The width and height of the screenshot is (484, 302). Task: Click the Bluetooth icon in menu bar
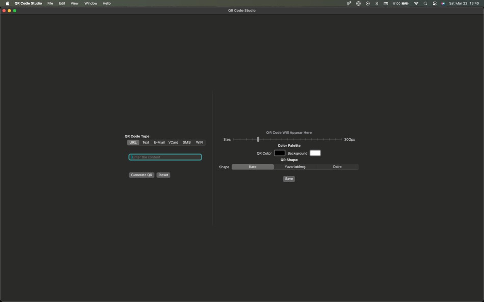pyautogui.click(x=377, y=3)
